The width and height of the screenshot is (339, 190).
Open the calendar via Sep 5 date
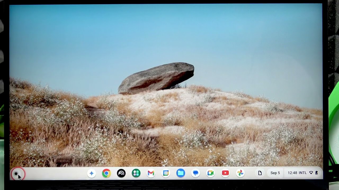tap(275, 173)
